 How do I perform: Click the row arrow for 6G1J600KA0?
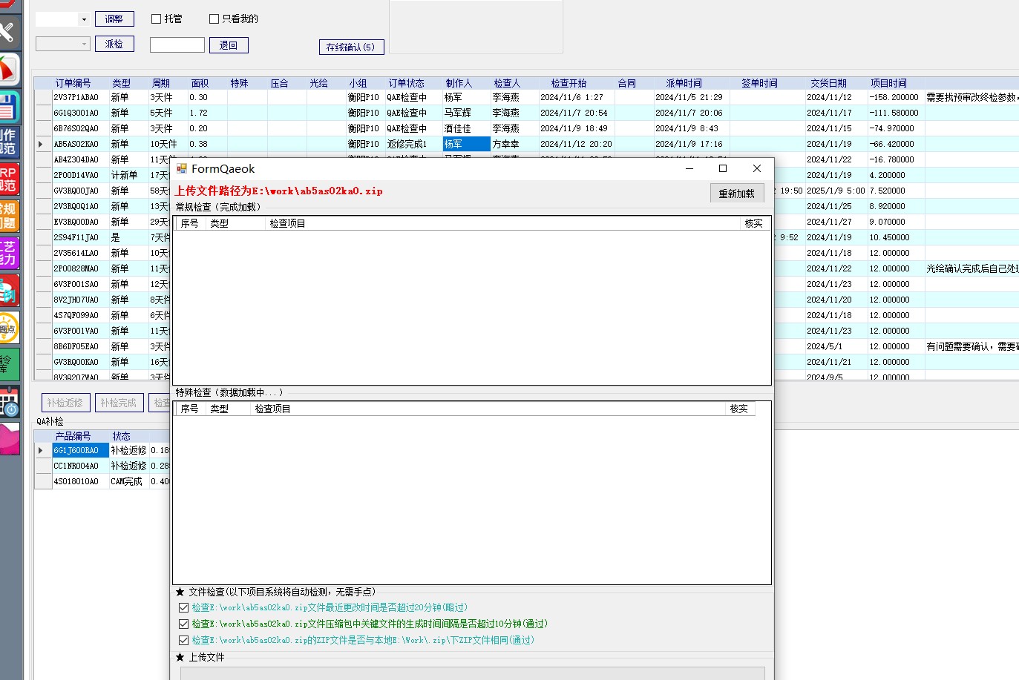(x=42, y=450)
